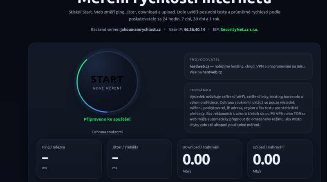
Task: Click the Upload 0.00 speed value
Action: pos(267,159)
